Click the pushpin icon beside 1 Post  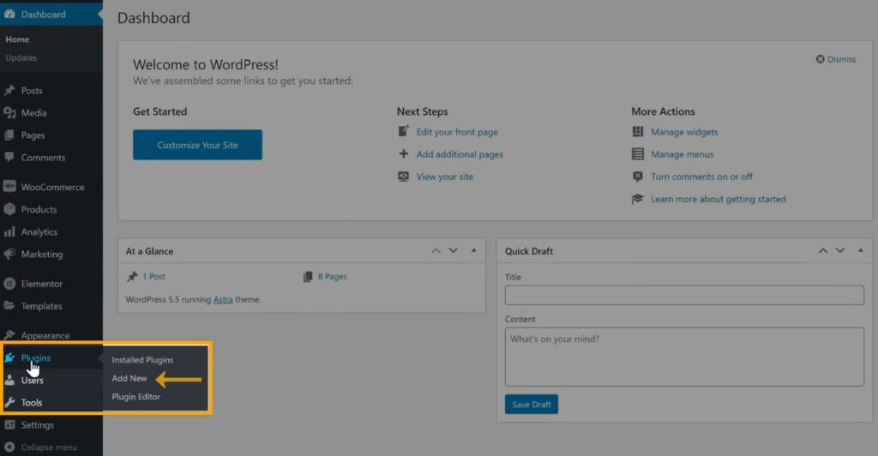(x=132, y=276)
